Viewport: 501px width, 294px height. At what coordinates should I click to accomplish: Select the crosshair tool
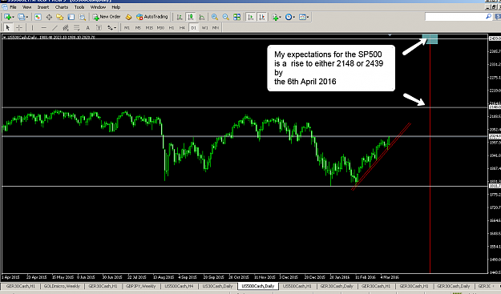[x=19, y=28]
